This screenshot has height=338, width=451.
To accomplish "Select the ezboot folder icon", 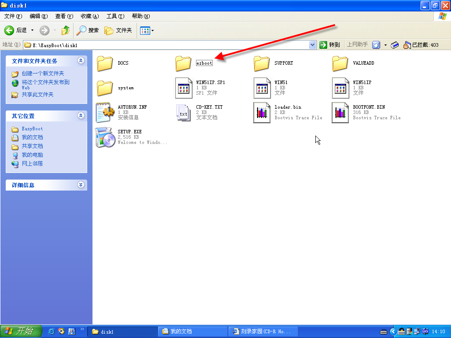I will click(183, 63).
